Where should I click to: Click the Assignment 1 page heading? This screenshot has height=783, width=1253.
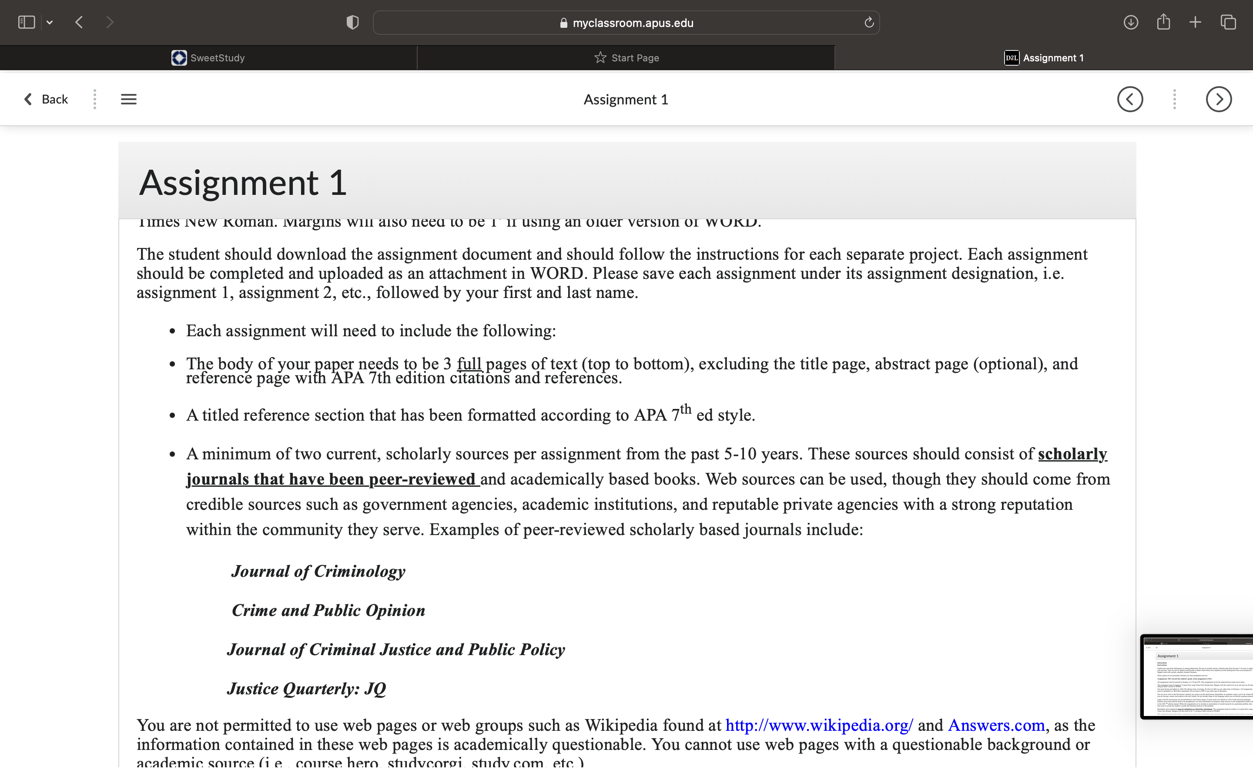click(243, 182)
